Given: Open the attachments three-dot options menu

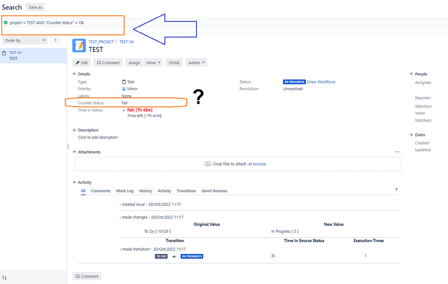Looking at the screenshot, I should [x=397, y=152].
